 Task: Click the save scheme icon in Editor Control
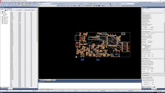tap(143, 87)
